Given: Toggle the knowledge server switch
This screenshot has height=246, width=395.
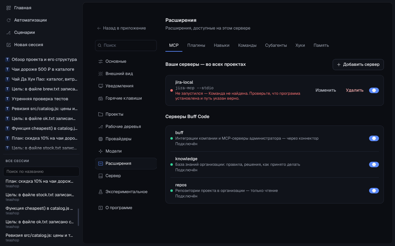Looking at the screenshot, I should pyautogui.click(x=374, y=165).
